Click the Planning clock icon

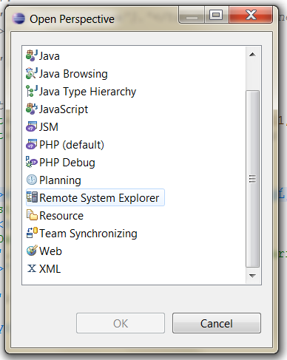[32, 180]
